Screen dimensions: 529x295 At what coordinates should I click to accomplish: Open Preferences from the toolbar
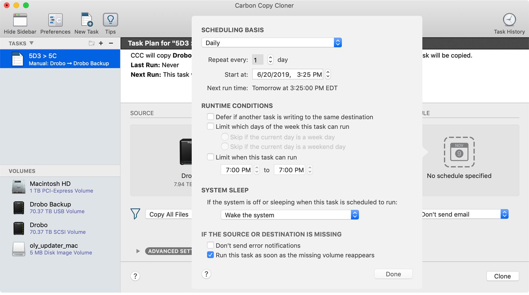(55, 20)
